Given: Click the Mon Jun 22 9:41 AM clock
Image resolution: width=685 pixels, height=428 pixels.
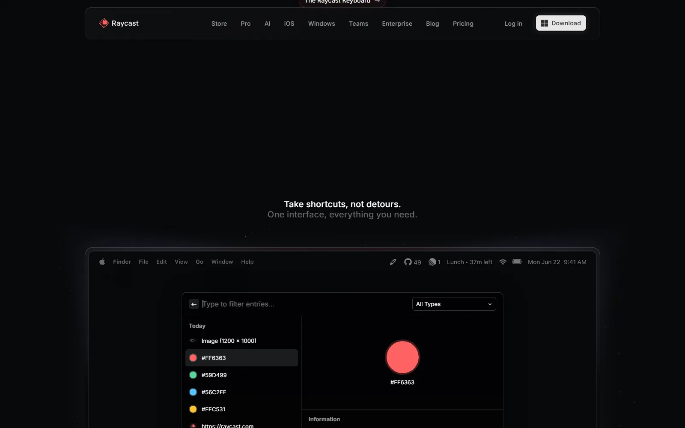Looking at the screenshot, I should pyautogui.click(x=557, y=262).
